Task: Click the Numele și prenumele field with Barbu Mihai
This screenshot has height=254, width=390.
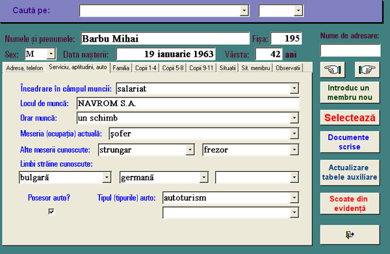Action: pyautogui.click(x=165, y=38)
